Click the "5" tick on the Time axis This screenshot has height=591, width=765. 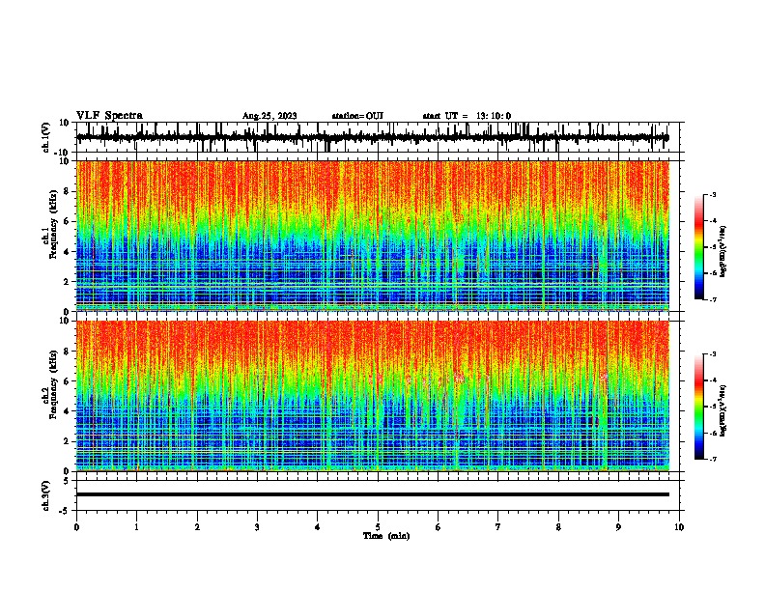click(378, 527)
